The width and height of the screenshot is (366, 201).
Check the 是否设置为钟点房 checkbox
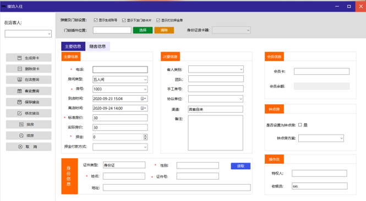coord(300,125)
